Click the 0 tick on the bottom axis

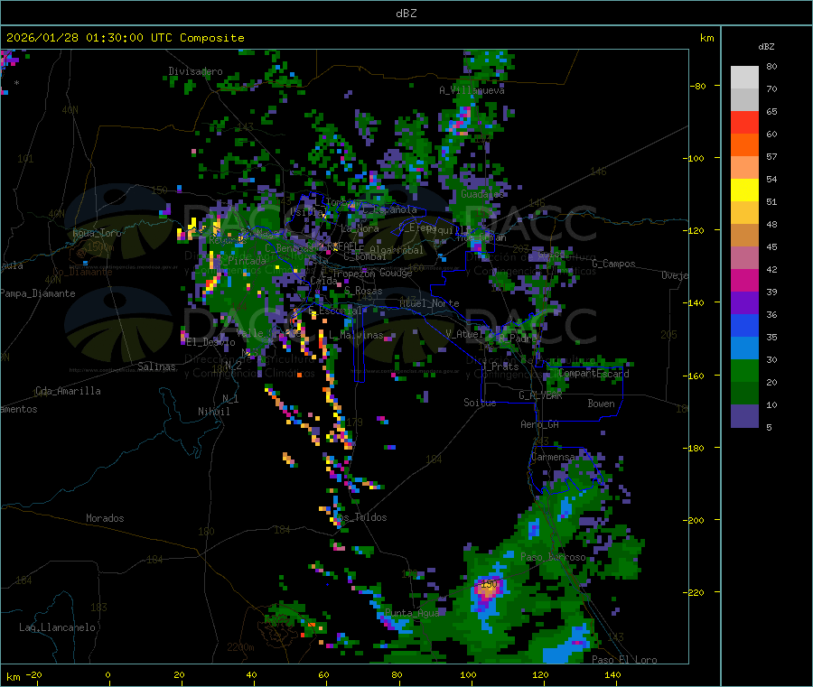tap(107, 674)
